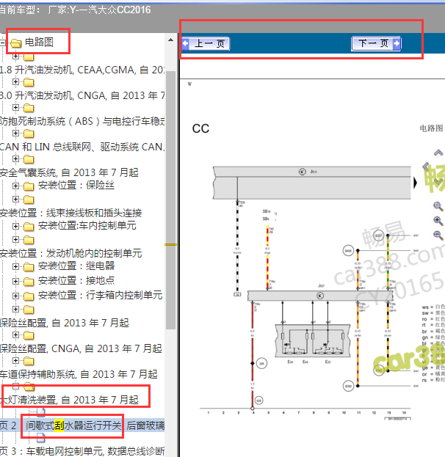
Task: Click folder icon of 1.8 升汽油发动机 node
Action: [x=29, y=56]
